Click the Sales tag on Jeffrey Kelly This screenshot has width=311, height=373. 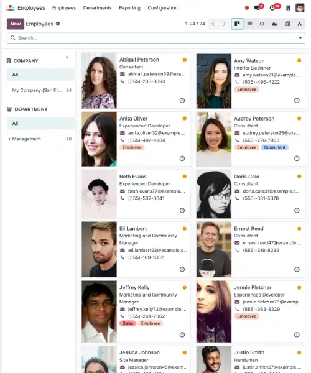(128, 323)
